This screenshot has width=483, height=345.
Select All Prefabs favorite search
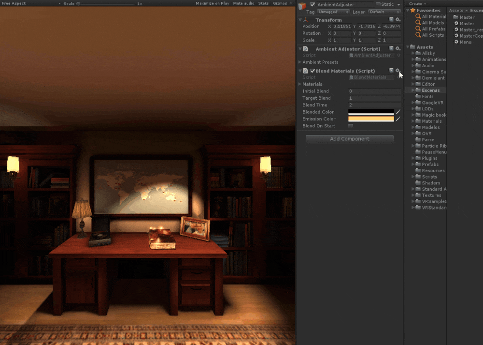pyautogui.click(x=431, y=29)
